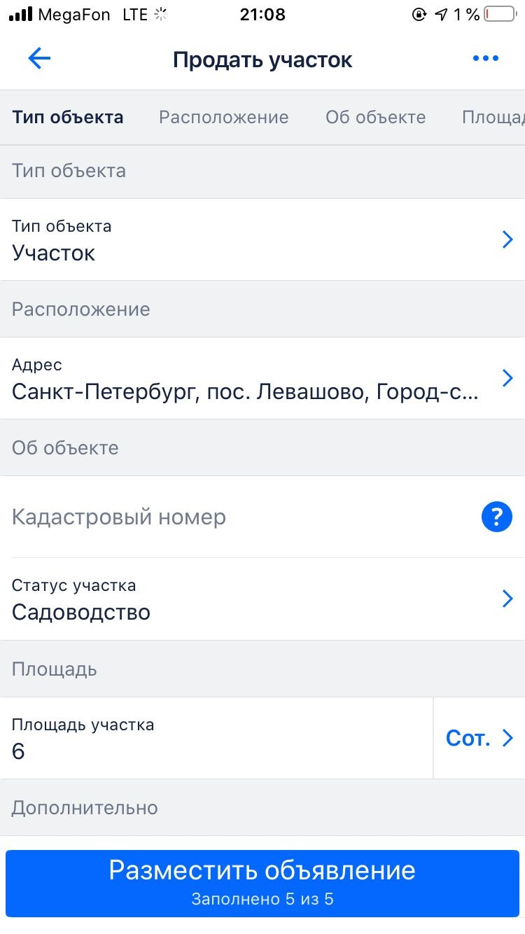Viewport: 525px width, 934px height.
Task: Tap the Садоводство status value
Action: click(x=81, y=612)
